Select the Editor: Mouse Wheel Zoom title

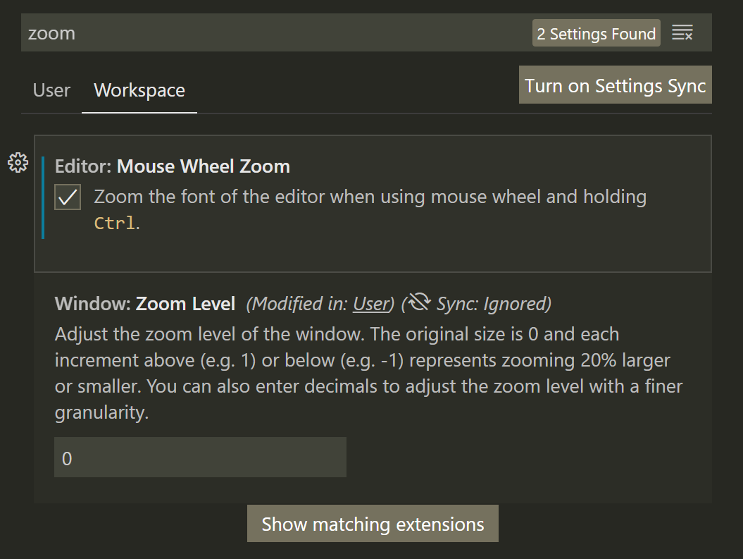point(171,166)
